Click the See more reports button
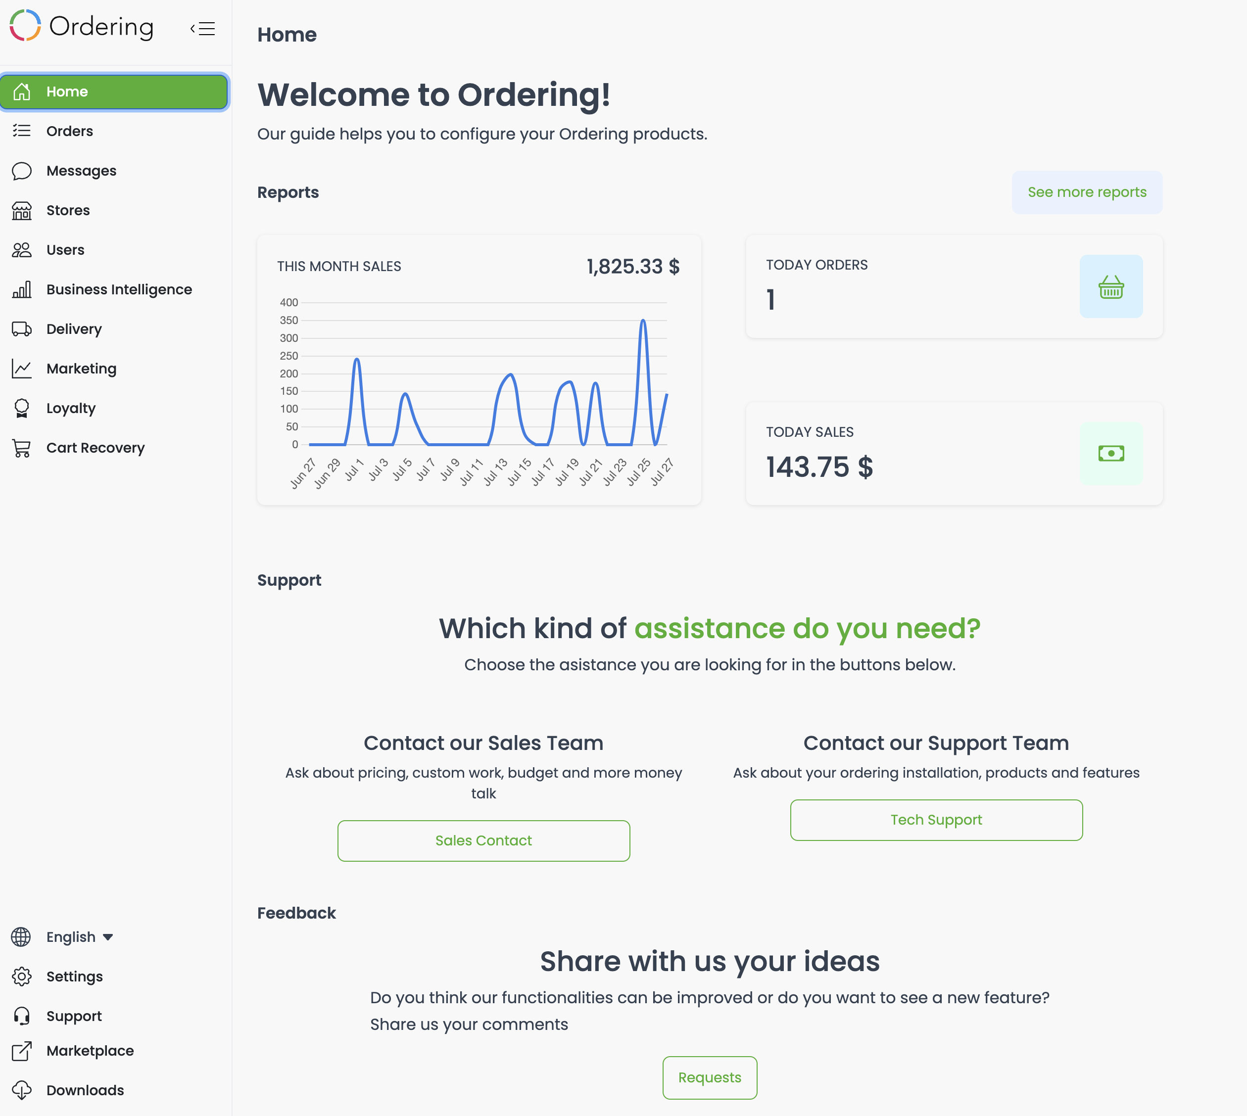Screen dimensions: 1247x1116 (1087, 192)
